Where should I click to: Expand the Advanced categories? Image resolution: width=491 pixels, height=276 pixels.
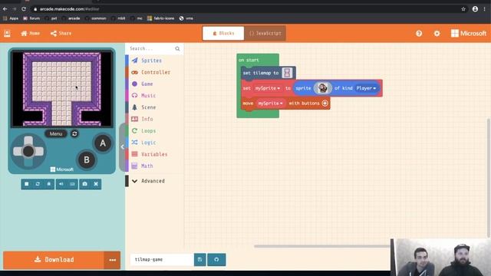point(154,181)
